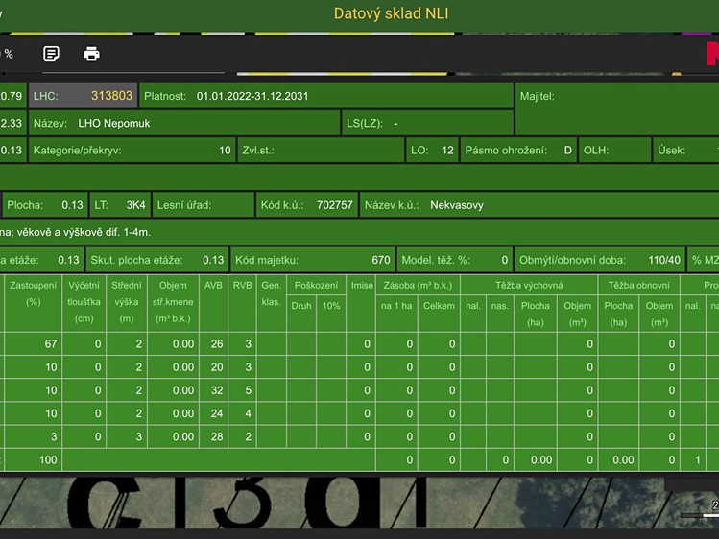Select the Plocha value 0.13

click(x=72, y=205)
